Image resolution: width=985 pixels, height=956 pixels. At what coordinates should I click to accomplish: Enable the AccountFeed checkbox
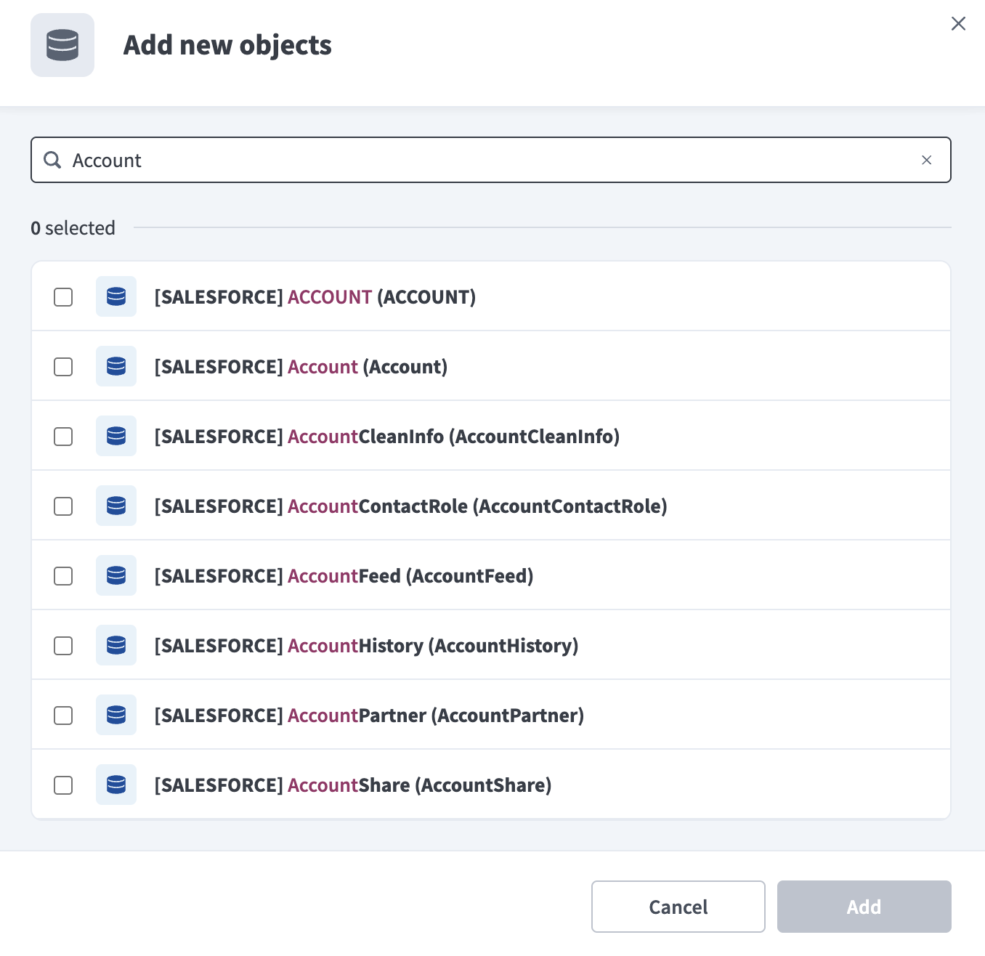(63, 576)
